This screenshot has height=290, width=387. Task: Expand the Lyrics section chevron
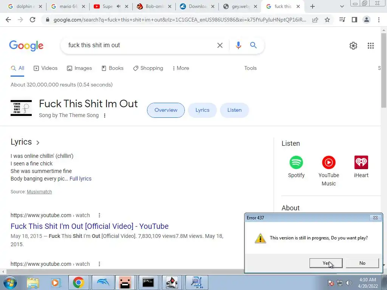38,142
